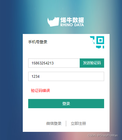Place cursor after 1234 in code field
Image resolution: width=122 pixels, height=140 pixels.
click(x=40, y=76)
